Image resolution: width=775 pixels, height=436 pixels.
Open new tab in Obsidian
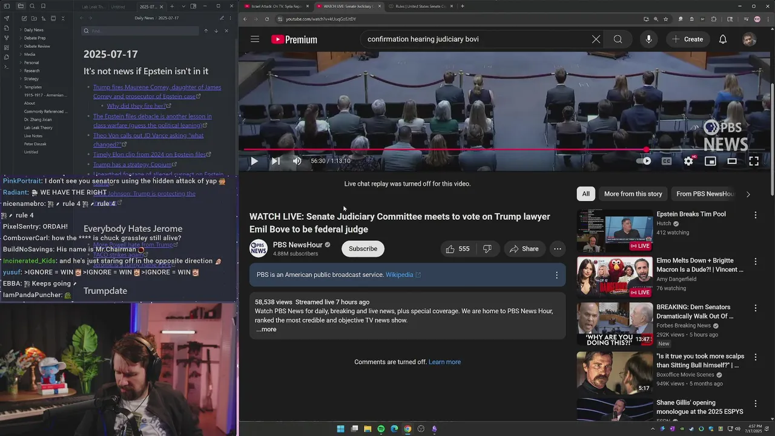[x=172, y=7]
